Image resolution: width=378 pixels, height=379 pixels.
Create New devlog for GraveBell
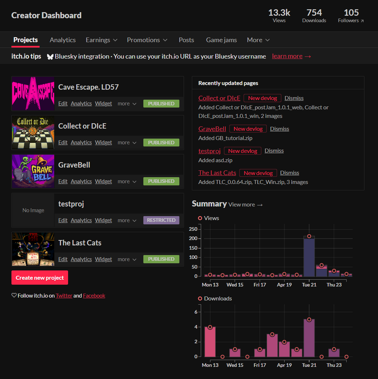[248, 129]
